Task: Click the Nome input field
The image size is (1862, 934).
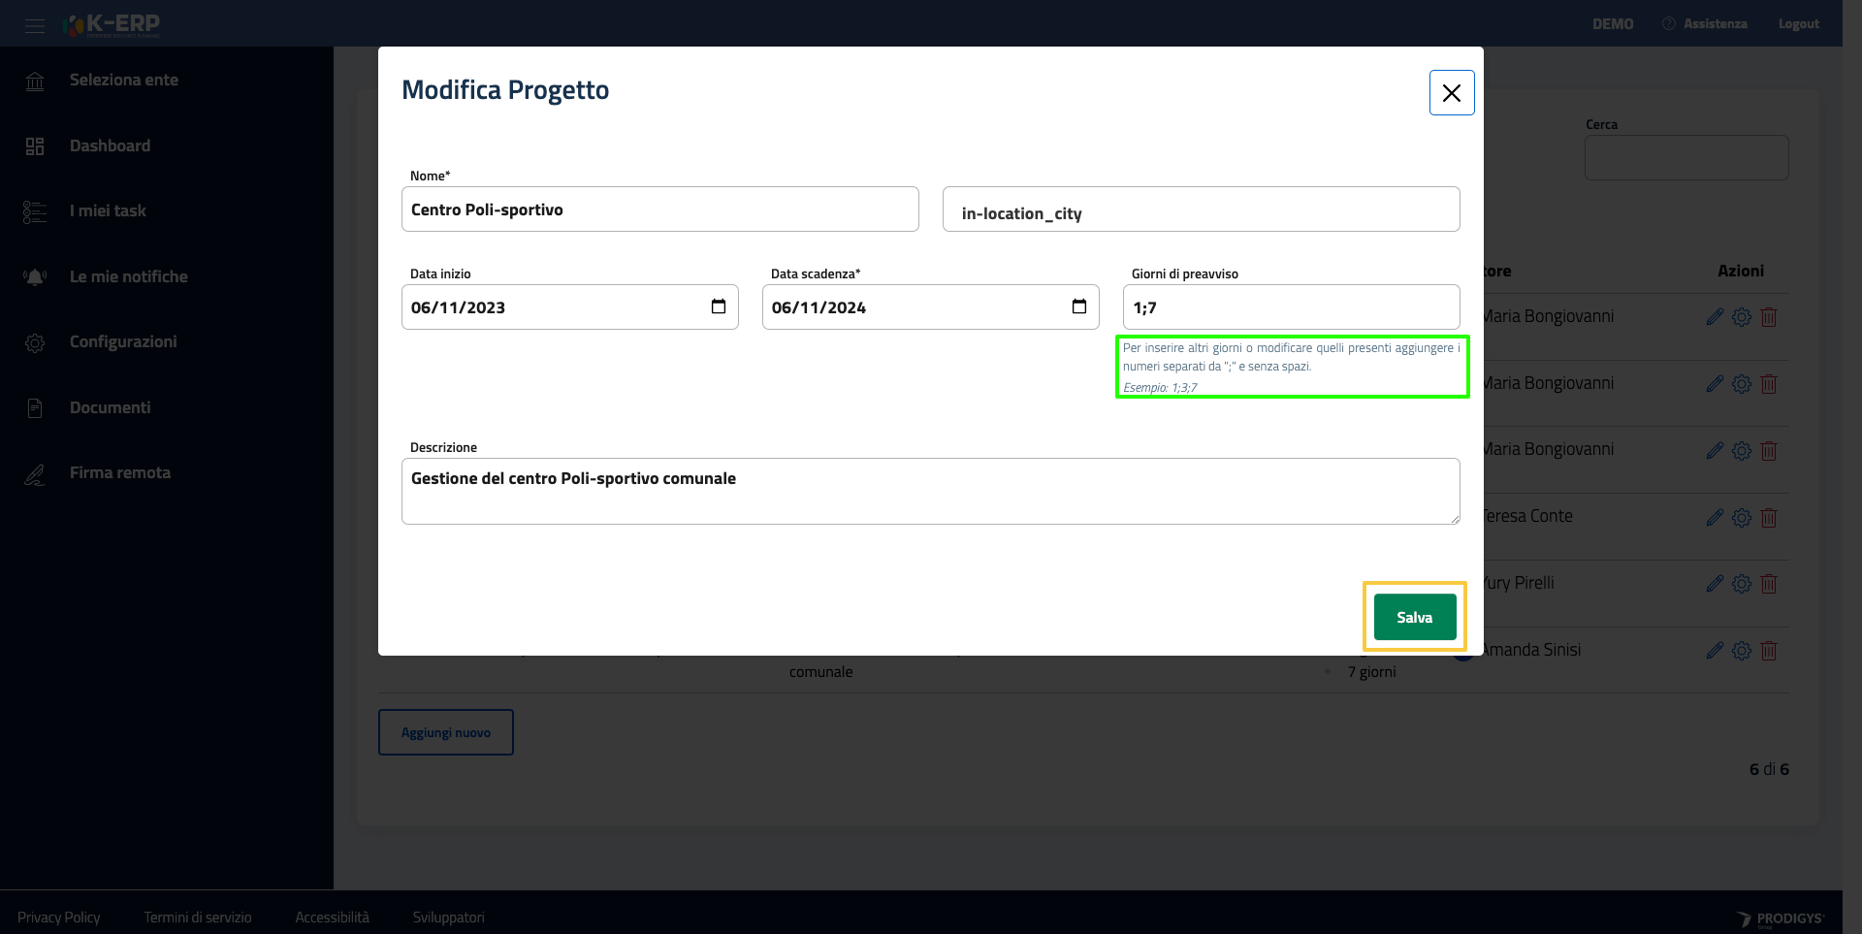Action: [659, 209]
